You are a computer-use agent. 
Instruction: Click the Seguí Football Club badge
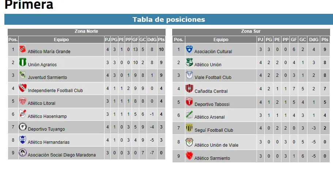189,128
